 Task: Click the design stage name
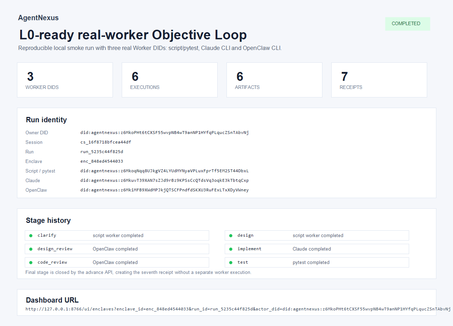[245, 235]
